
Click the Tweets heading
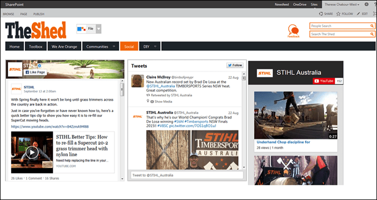[139, 66]
